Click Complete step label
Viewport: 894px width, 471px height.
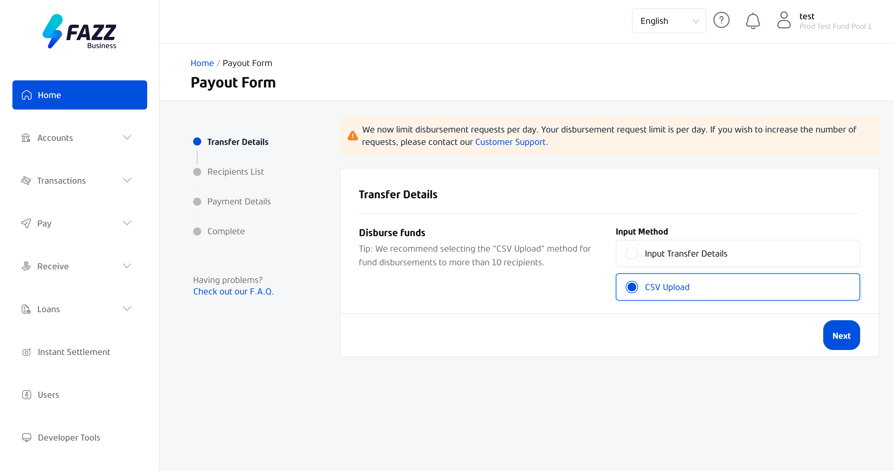coord(226,231)
